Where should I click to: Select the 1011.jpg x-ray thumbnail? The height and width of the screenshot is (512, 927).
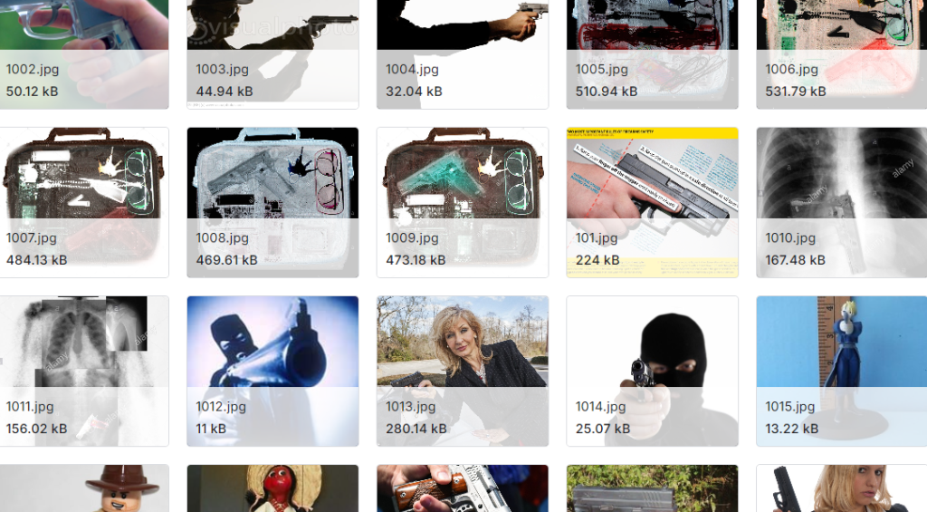[84, 372]
